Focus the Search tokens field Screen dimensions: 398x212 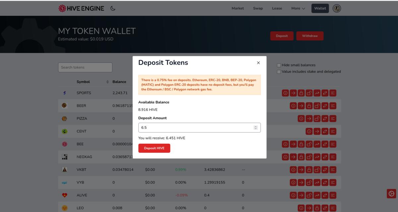85,67
